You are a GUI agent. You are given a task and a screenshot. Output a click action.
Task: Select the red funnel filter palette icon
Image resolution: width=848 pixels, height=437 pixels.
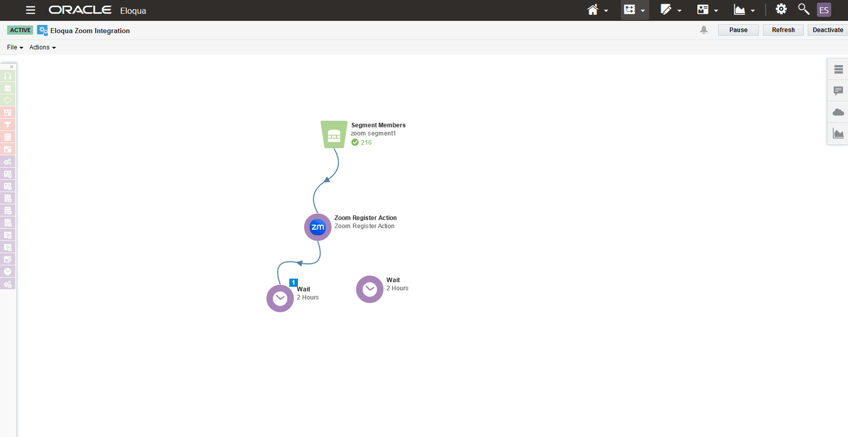click(8, 125)
